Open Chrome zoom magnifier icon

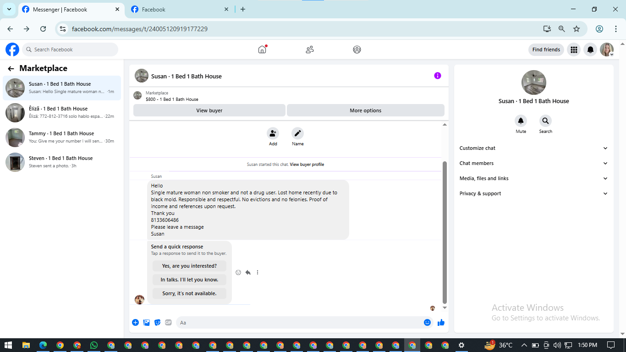[x=562, y=29]
